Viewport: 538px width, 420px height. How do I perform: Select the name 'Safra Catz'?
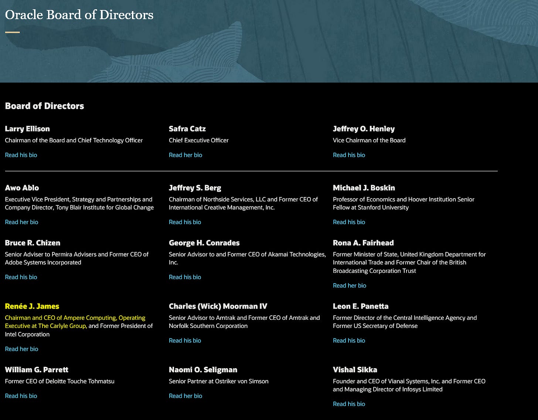click(x=187, y=129)
